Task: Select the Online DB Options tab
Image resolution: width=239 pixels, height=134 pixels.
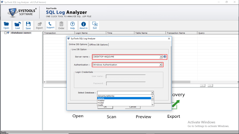Action: (78, 44)
